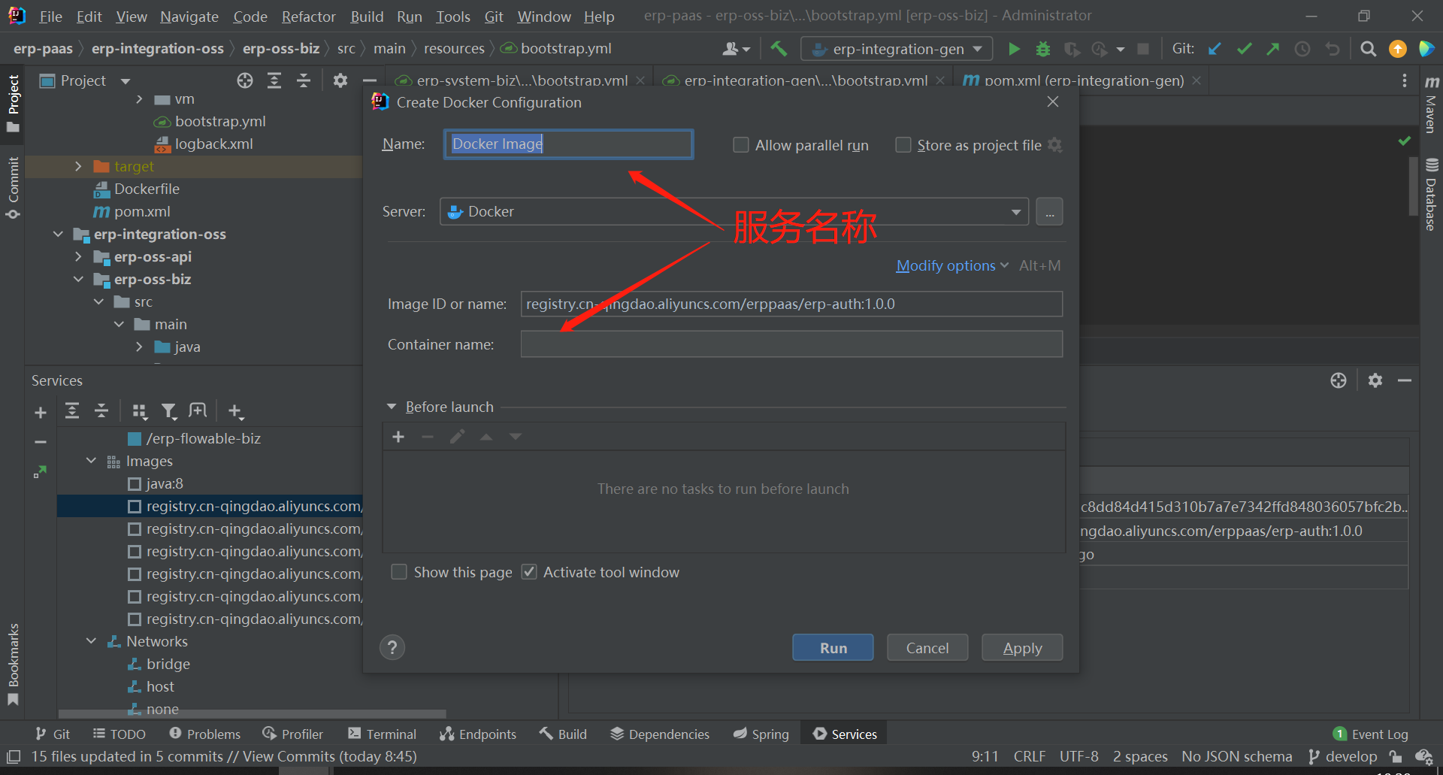Collapse the Images node in Services
Image resolution: width=1443 pixels, height=775 pixels.
[91, 461]
